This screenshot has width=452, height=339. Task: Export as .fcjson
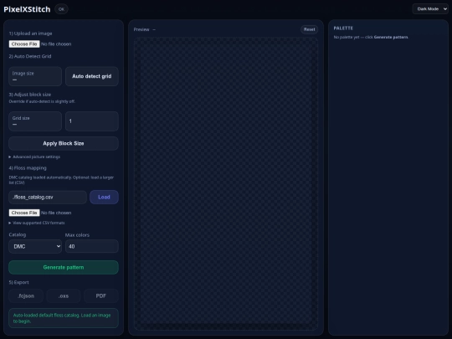(x=26, y=296)
